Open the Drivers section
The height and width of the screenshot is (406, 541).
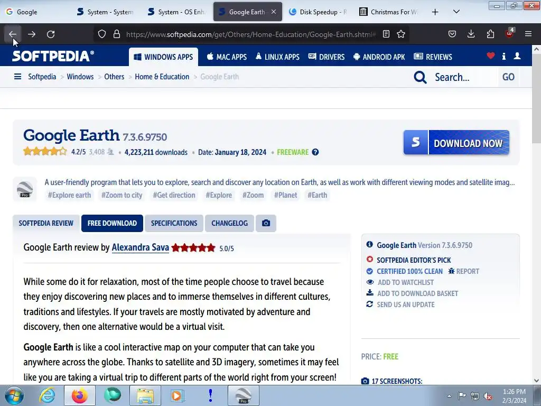[327, 57]
